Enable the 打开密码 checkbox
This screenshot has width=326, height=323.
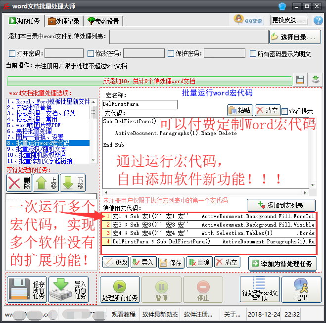click(12, 54)
